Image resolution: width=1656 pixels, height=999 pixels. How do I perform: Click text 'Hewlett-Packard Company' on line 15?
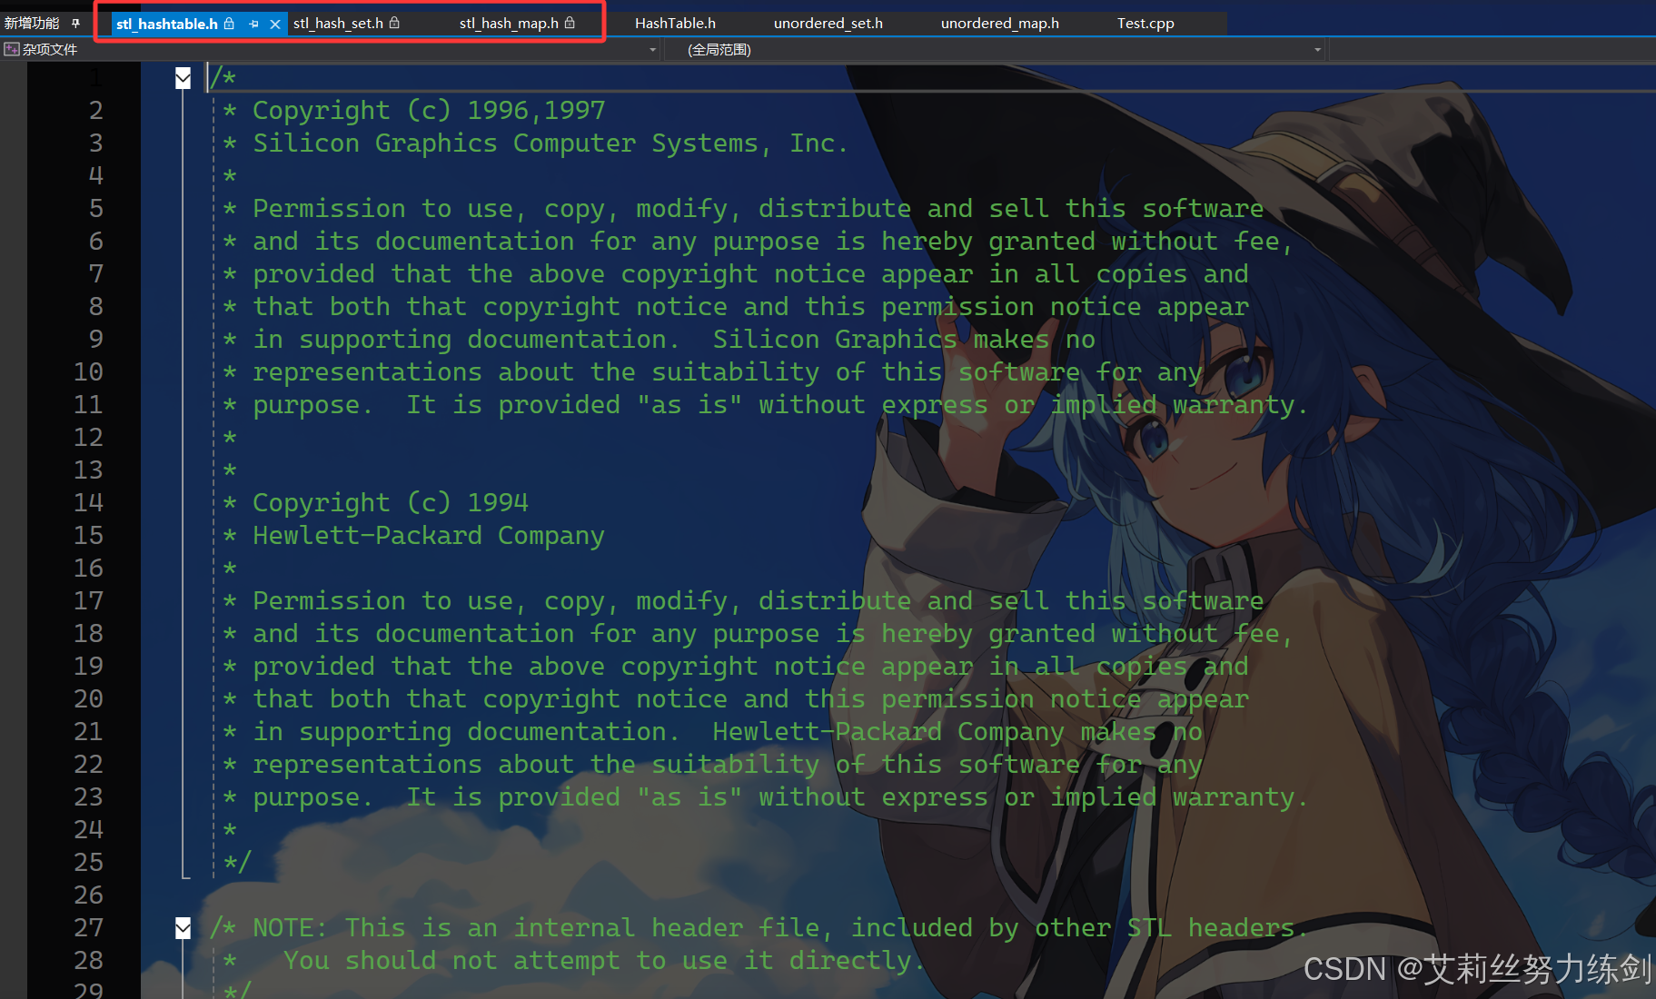pos(428,536)
